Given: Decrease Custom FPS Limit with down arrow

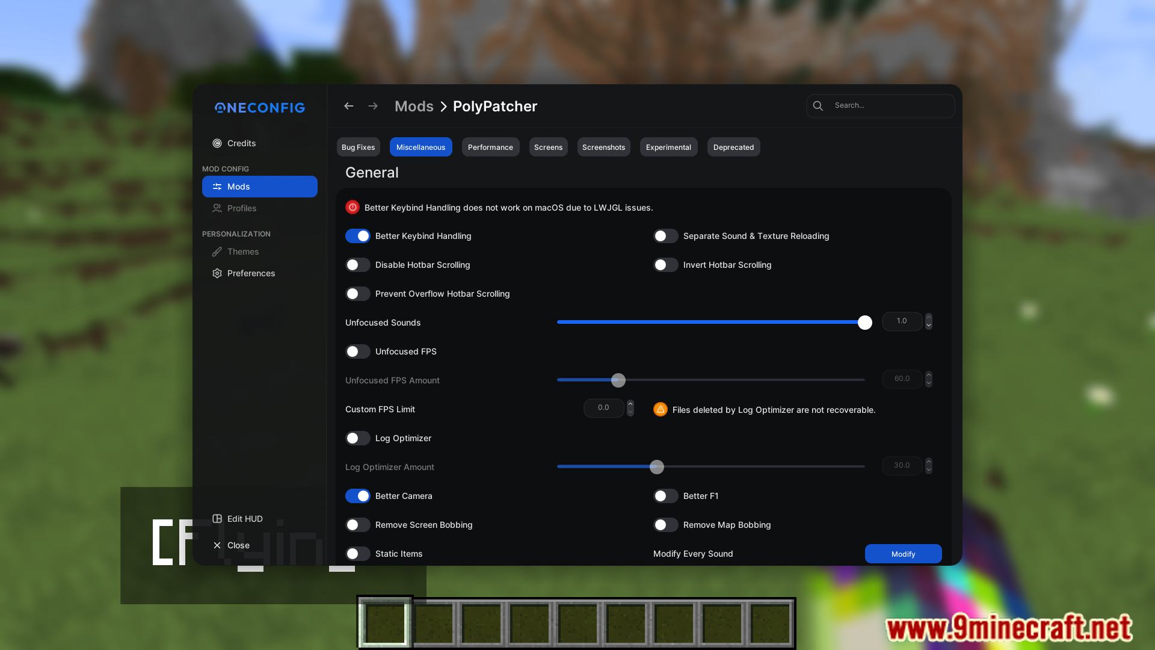Looking at the screenshot, I should [x=630, y=412].
